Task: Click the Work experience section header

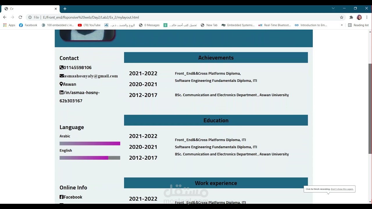Action: (x=216, y=183)
